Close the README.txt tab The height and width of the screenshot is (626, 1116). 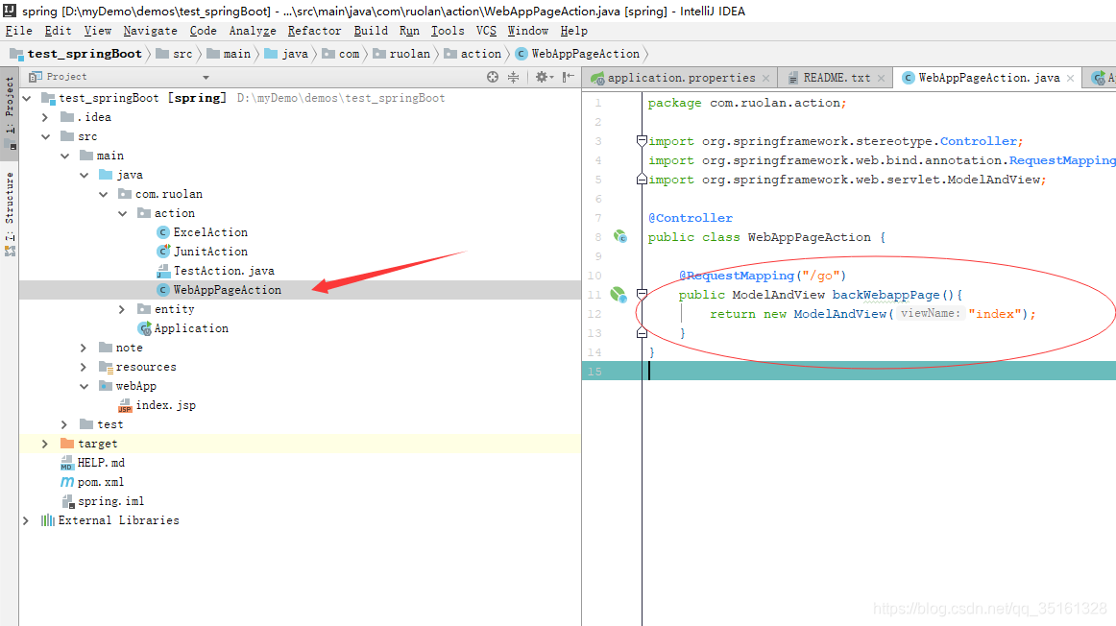coord(881,79)
